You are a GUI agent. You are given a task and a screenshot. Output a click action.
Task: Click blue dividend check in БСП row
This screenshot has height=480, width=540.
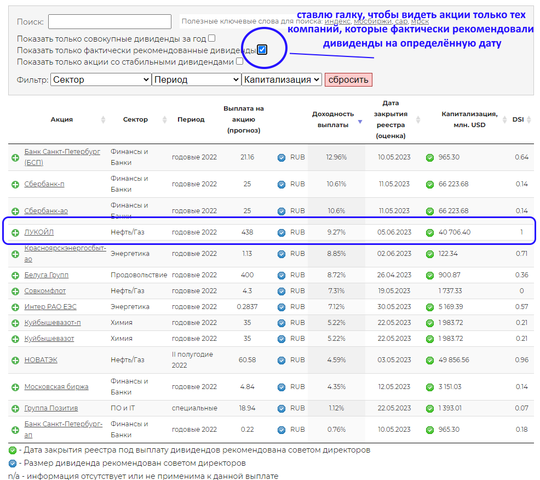tap(282, 158)
